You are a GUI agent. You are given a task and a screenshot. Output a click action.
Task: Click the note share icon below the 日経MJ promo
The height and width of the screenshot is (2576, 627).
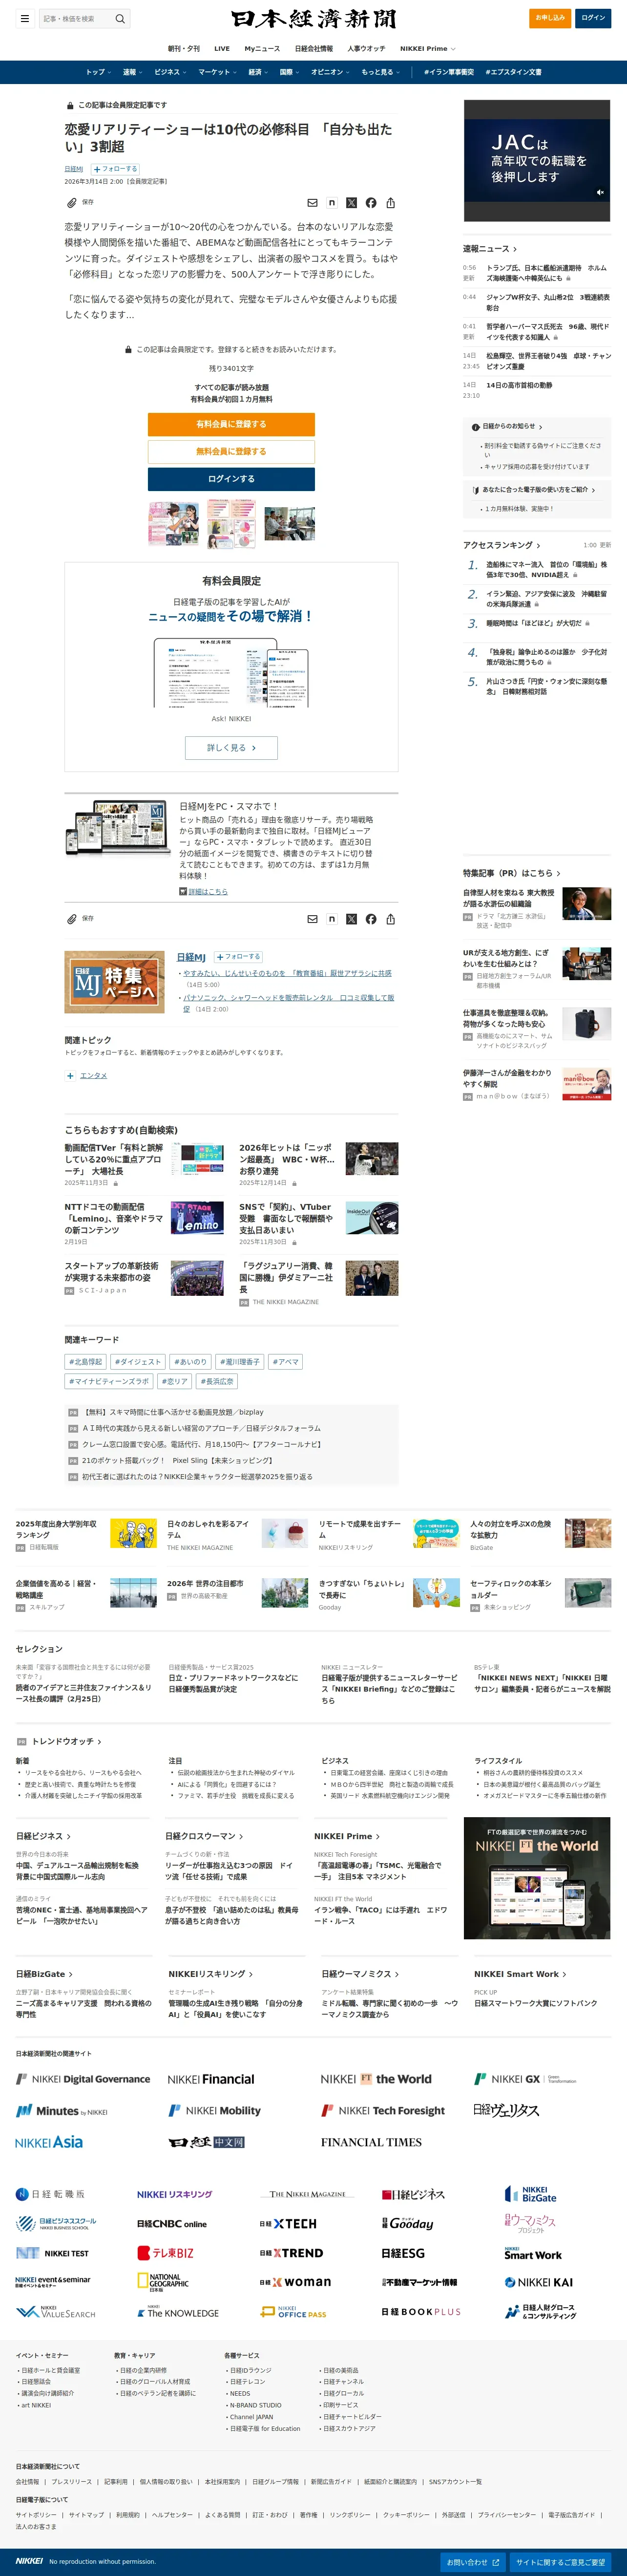pyautogui.click(x=332, y=919)
